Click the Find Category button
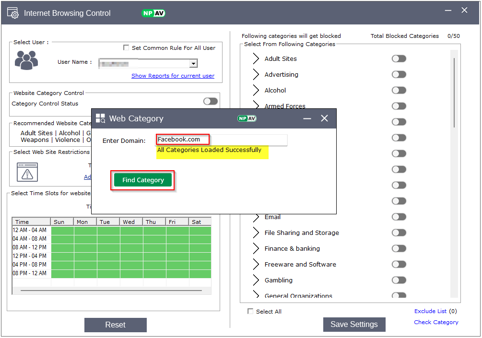 143,180
